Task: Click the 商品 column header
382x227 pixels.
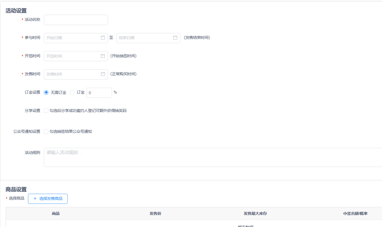Action: pos(56,214)
